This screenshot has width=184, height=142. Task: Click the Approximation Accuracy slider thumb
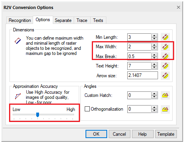click(x=38, y=115)
